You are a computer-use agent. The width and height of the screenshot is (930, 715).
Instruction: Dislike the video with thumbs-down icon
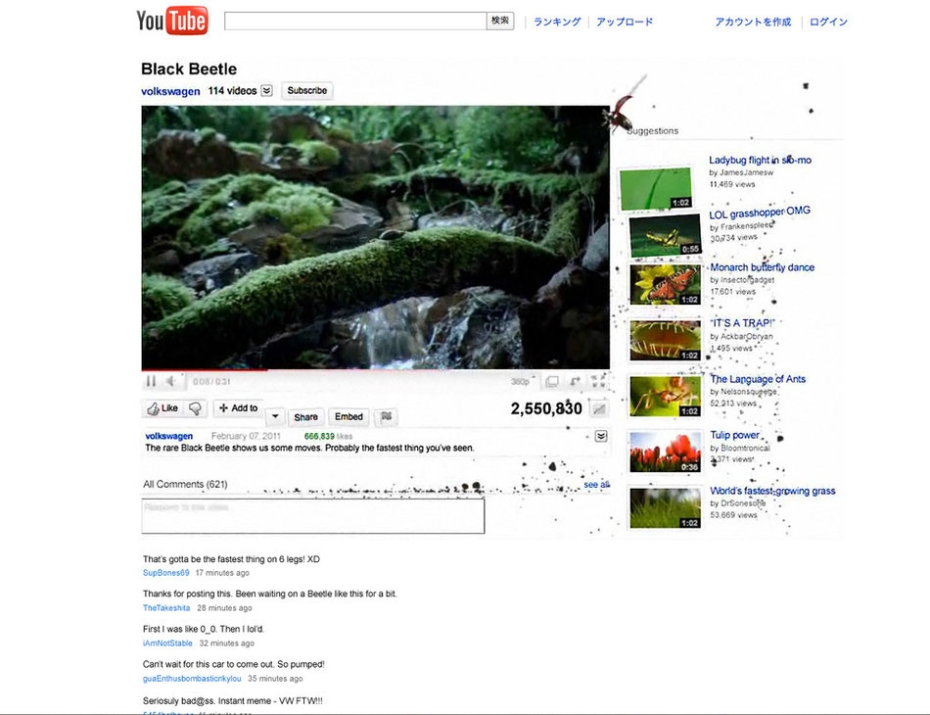[195, 408]
